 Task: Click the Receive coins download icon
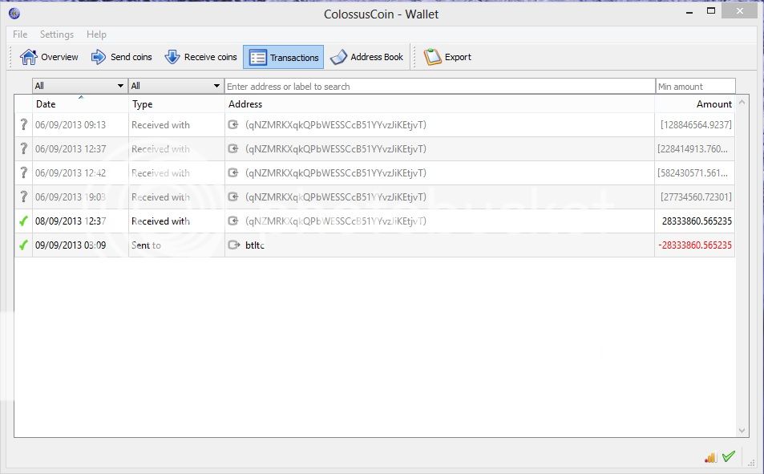(172, 57)
